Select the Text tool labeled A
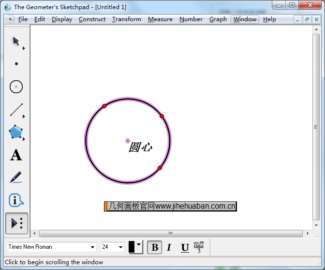The image size is (325, 270). (16, 155)
